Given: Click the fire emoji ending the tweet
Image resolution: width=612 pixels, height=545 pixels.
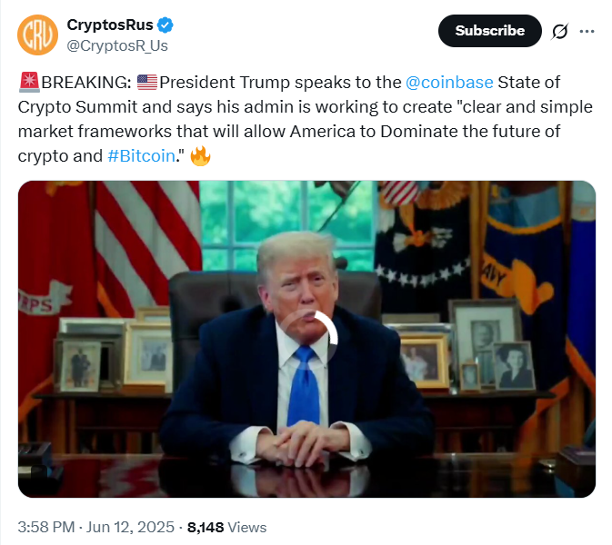Looking at the screenshot, I should (200, 155).
